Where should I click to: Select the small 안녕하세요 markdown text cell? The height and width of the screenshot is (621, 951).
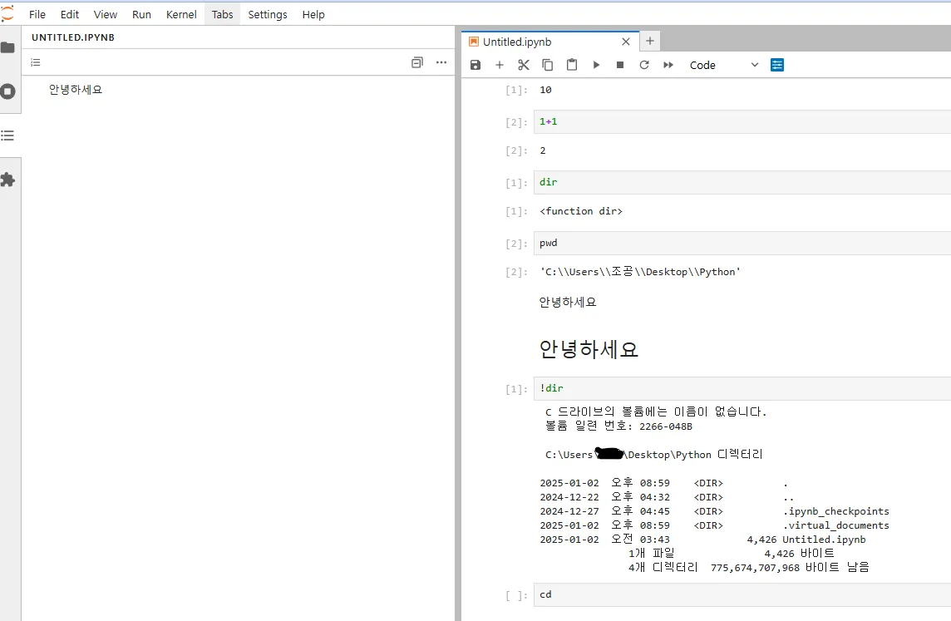568,302
